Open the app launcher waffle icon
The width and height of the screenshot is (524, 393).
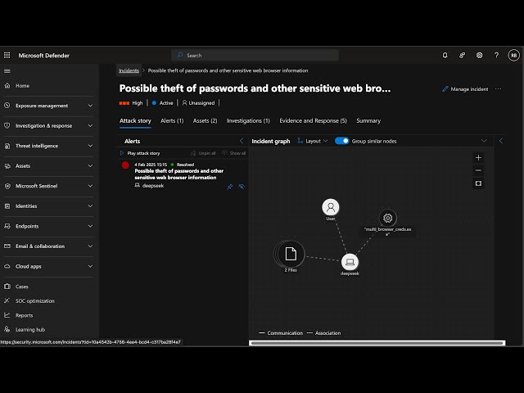7,55
